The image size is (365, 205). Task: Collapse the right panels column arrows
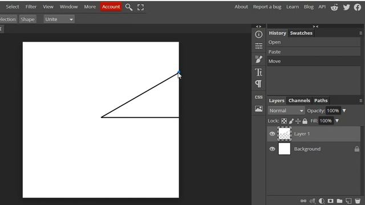315,27
